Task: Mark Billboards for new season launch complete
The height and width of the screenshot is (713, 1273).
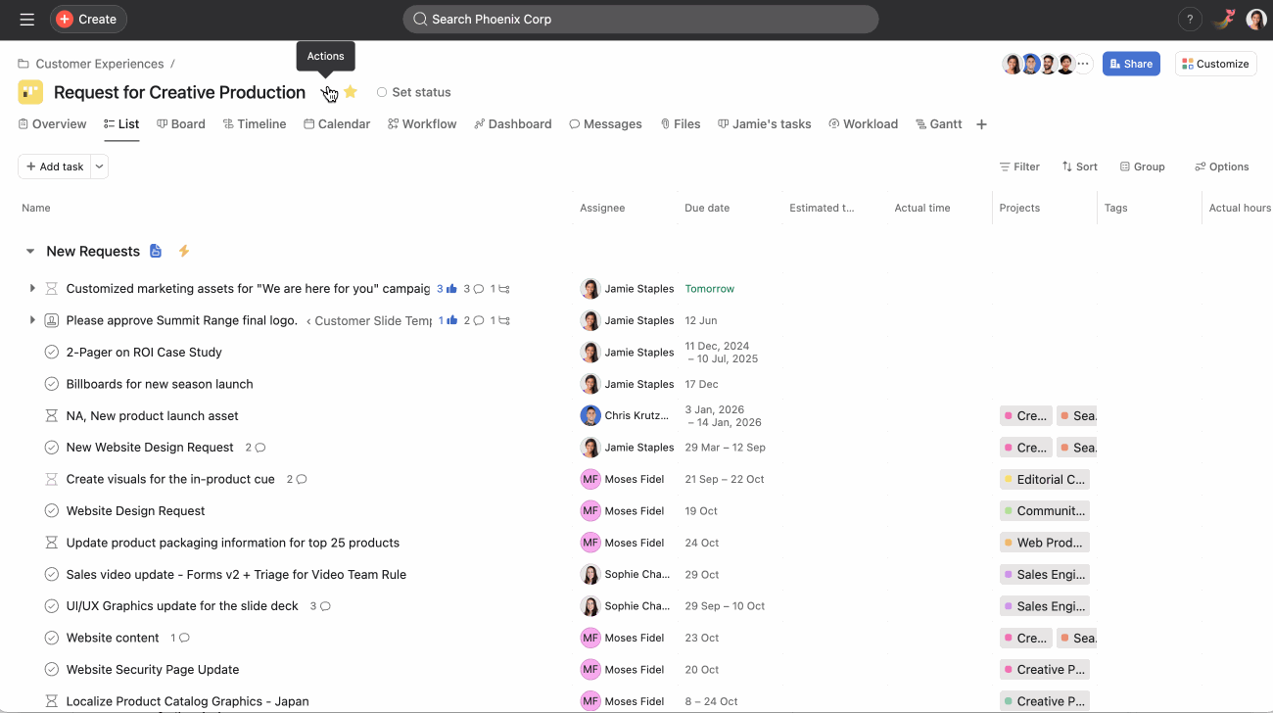Action: (x=51, y=383)
